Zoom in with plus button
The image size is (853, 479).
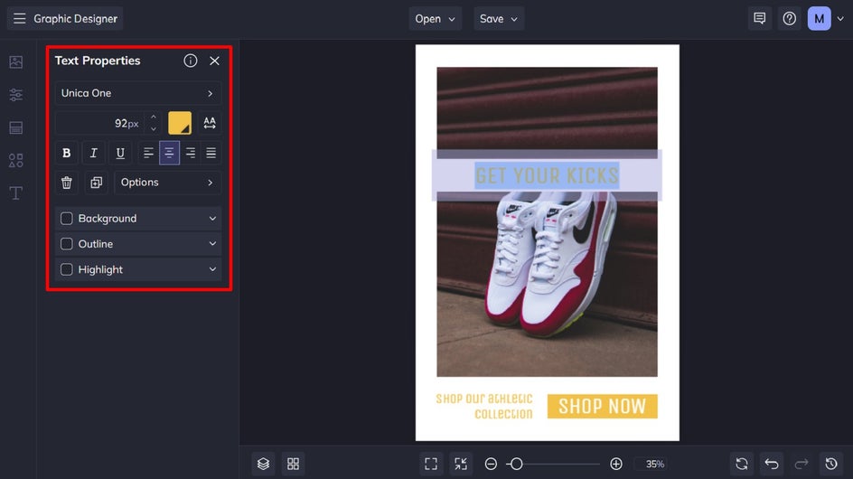coord(616,464)
